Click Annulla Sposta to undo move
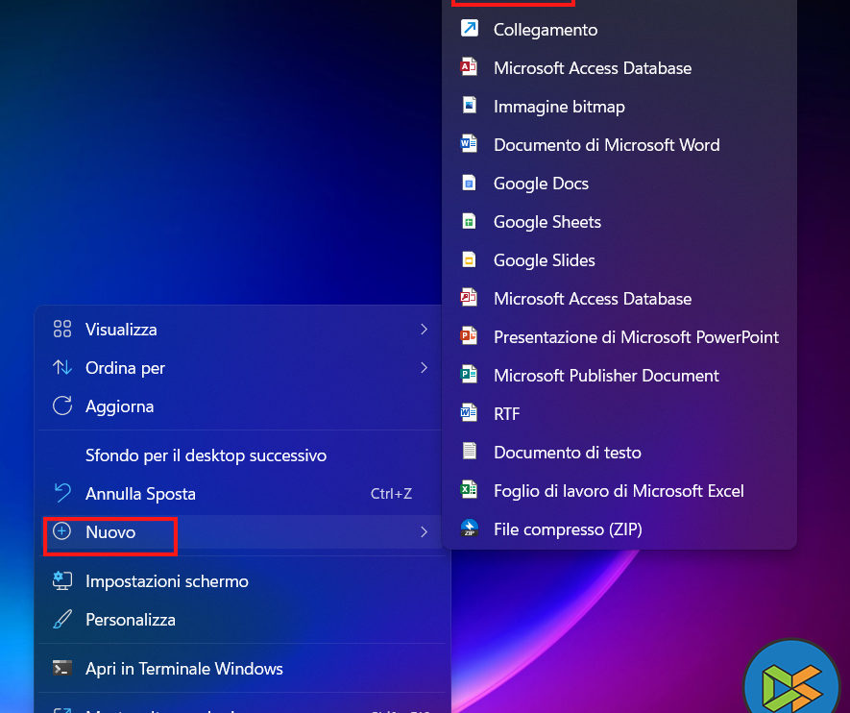 (x=140, y=494)
